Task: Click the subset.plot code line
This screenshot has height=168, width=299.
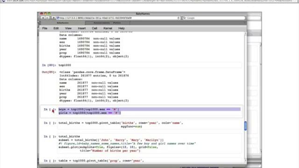Action: pos(108,147)
